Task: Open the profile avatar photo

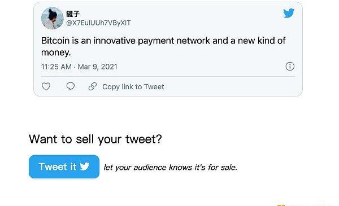Action: tap(52, 18)
